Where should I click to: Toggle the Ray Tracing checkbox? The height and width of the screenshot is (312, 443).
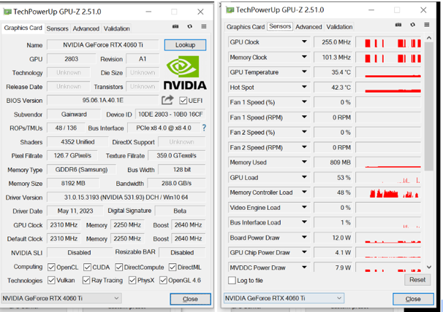pyautogui.click(x=86, y=280)
